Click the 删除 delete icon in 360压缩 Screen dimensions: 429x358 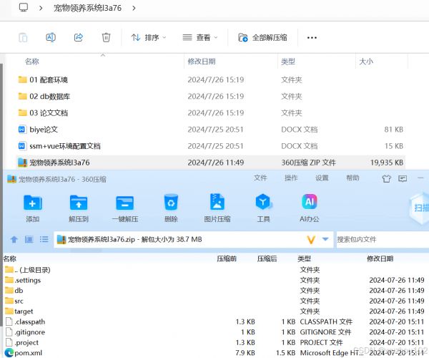point(171,208)
